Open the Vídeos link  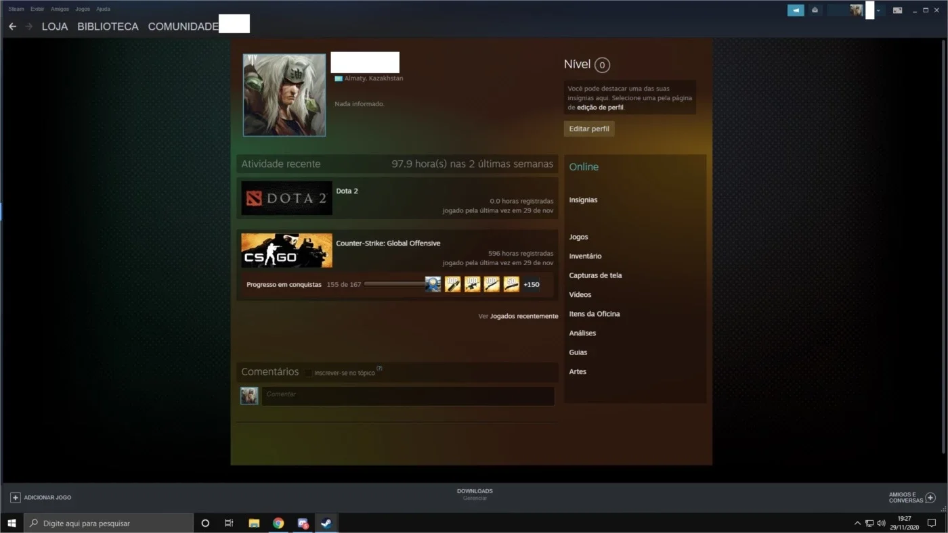click(x=580, y=295)
